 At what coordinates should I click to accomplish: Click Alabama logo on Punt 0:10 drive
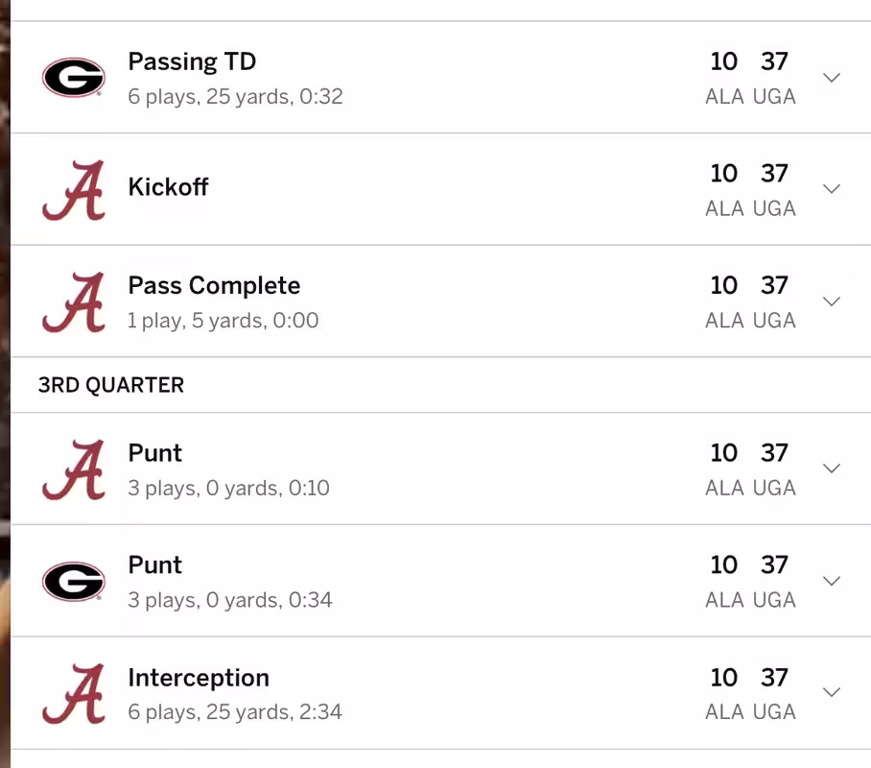point(74,469)
